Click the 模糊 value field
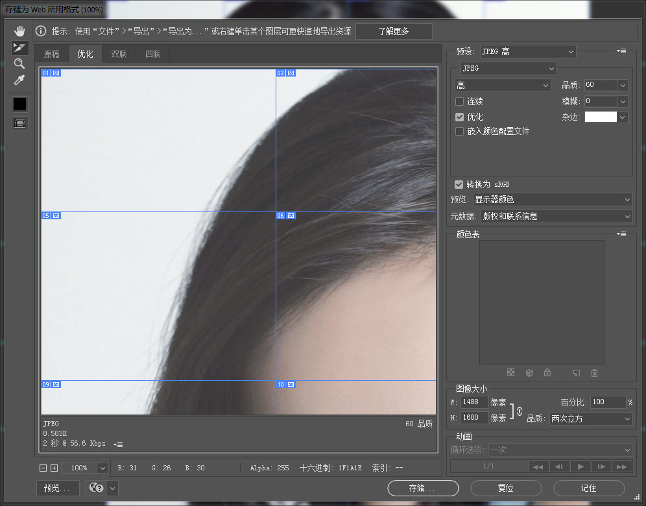The width and height of the screenshot is (646, 506). (601, 101)
